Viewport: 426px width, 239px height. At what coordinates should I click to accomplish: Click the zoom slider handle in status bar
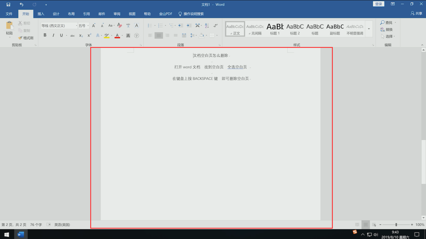tap(396, 225)
